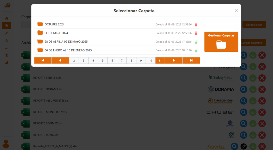Toggle the red lock on SEPTIEMBRE 2024 folder

pos(196,33)
